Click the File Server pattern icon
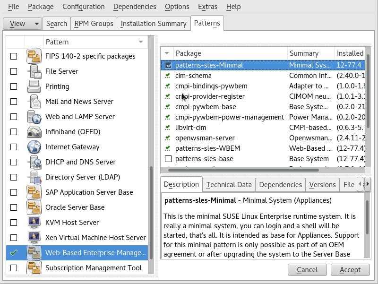378x284 pixels. coord(34,71)
